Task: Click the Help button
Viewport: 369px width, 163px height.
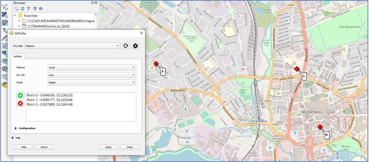Action: [x=23, y=147]
